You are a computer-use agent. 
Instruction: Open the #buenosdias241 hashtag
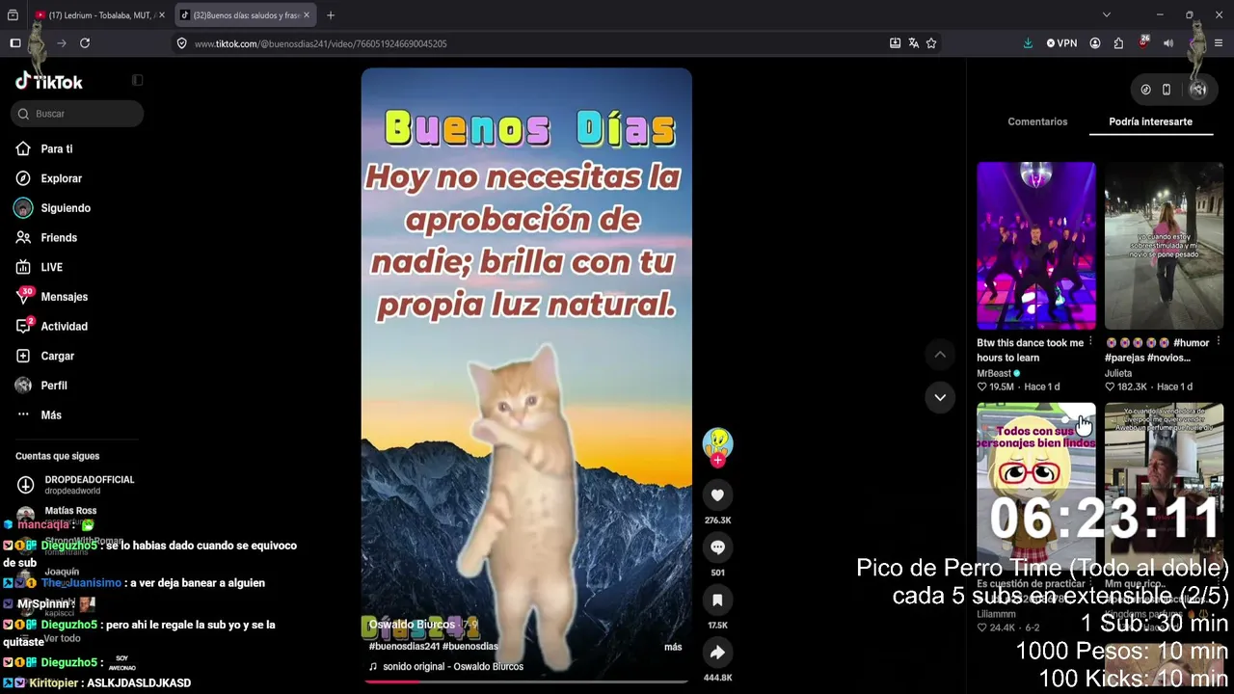pos(404,647)
